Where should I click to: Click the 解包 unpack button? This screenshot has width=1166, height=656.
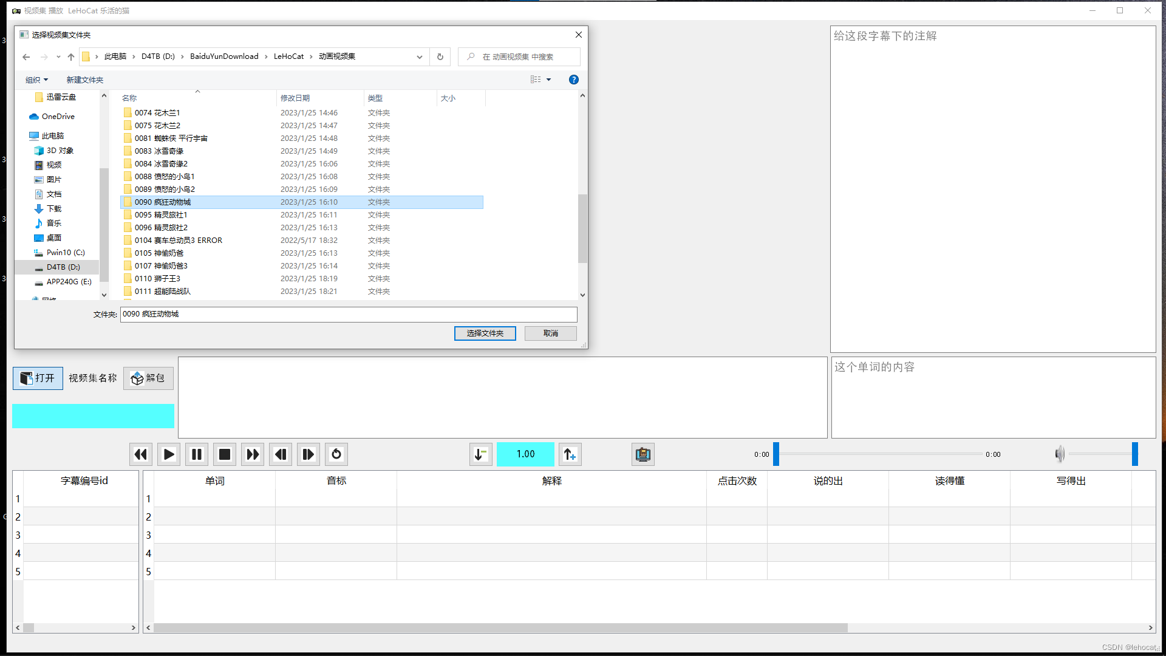point(148,378)
